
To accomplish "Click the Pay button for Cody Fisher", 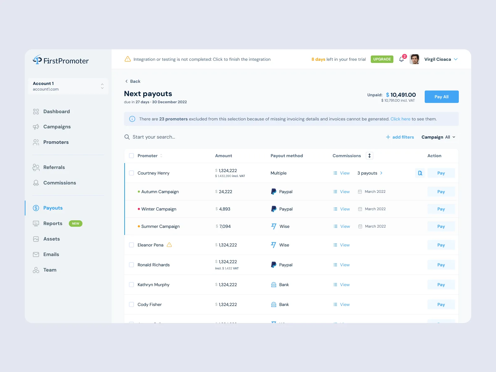I will pyautogui.click(x=441, y=304).
